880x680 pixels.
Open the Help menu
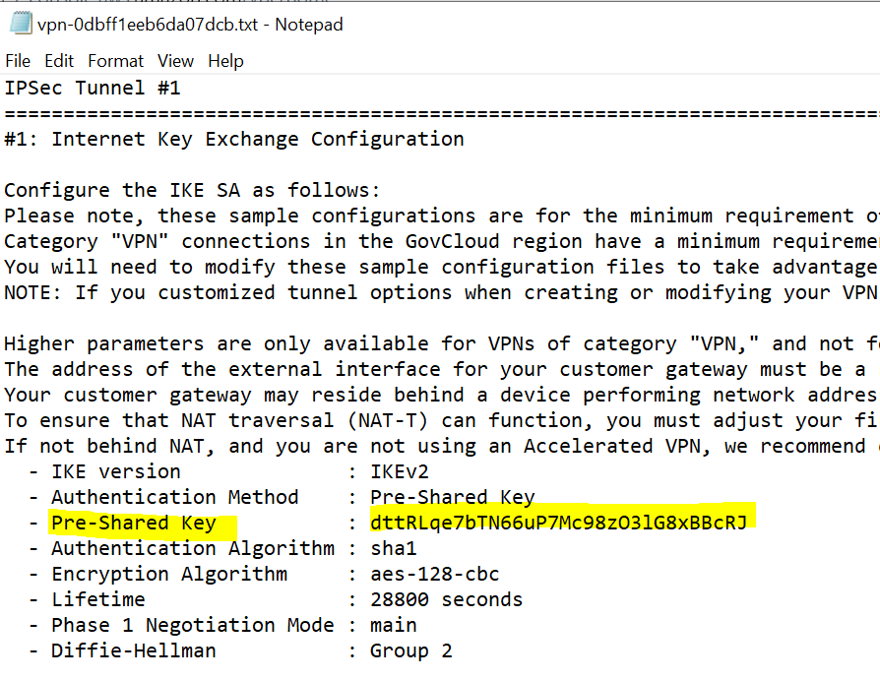[x=225, y=61]
